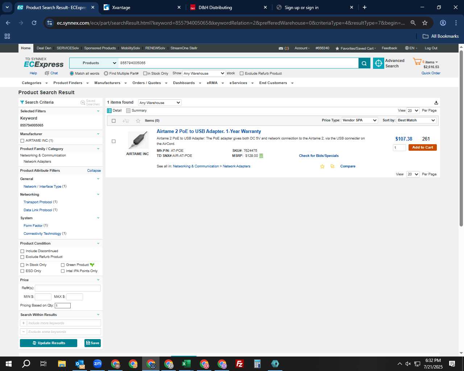Click the green MSRP calculator icon
This screenshot has height=371, width=464.
click(x=261, y=156)
